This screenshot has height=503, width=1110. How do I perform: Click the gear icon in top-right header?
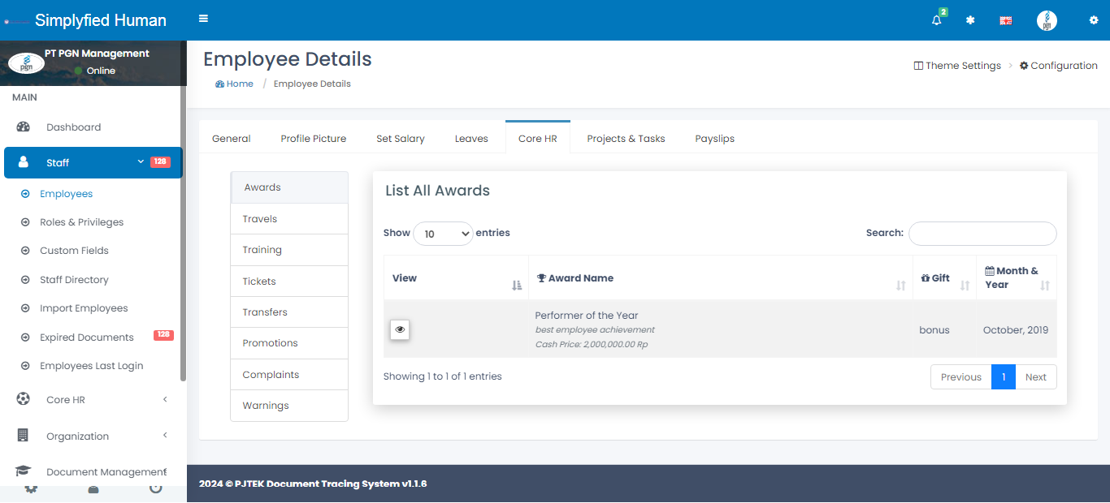coord(1093,20)
